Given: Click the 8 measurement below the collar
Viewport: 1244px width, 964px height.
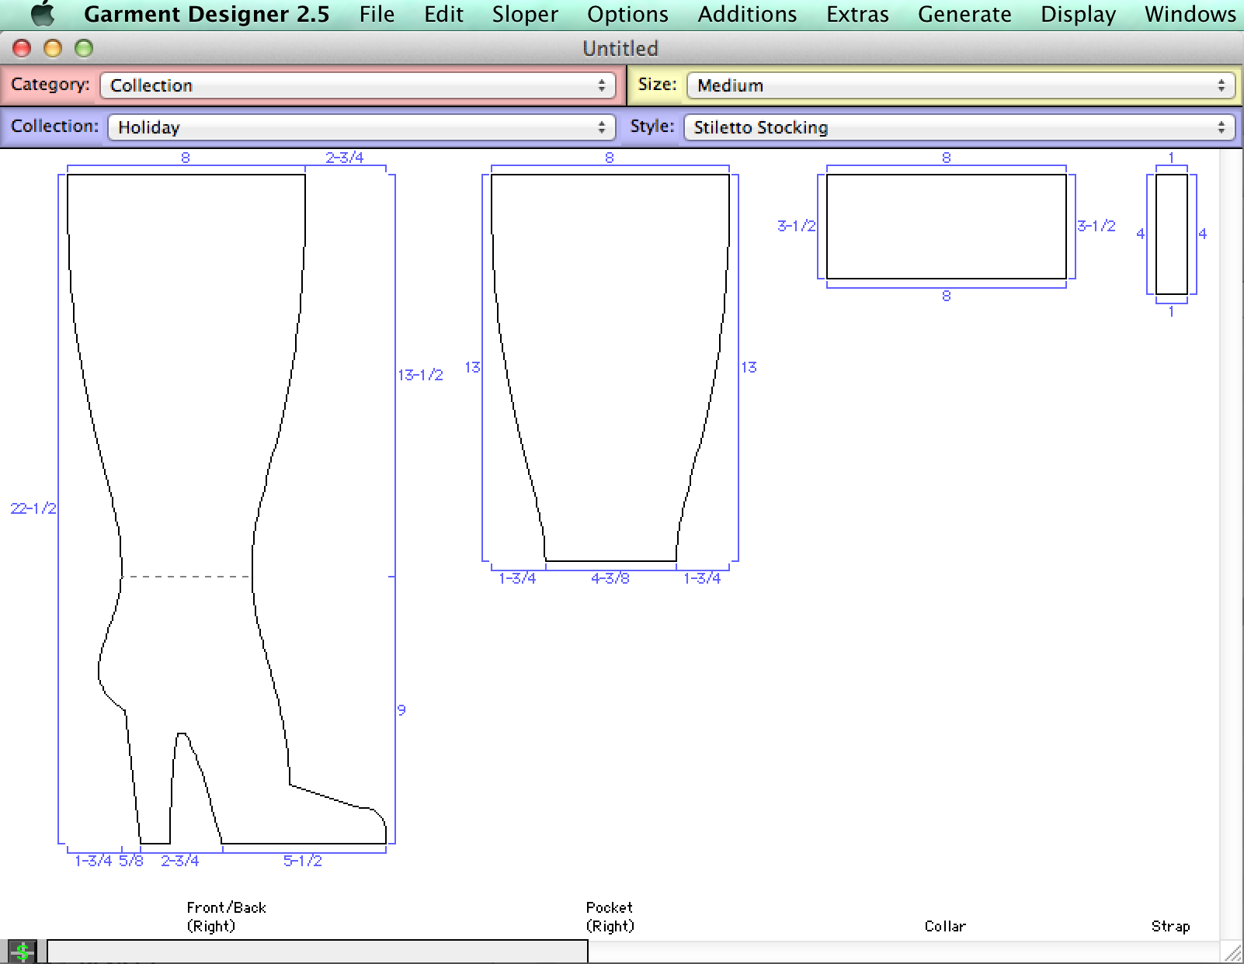Looking at the screenshot, I should pos(946,296).
